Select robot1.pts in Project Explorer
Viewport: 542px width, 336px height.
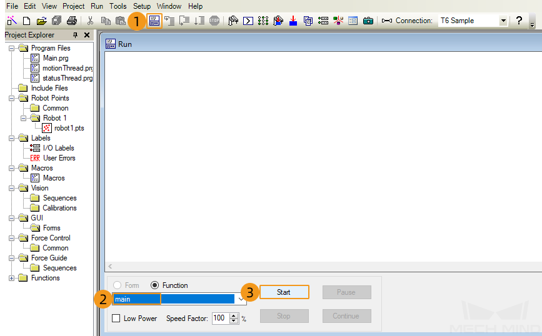click(69, 128)
